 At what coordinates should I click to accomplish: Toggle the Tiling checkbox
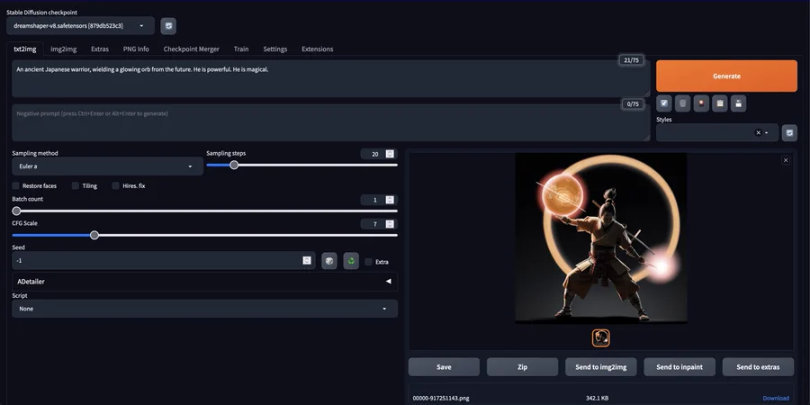pos(76,185)
